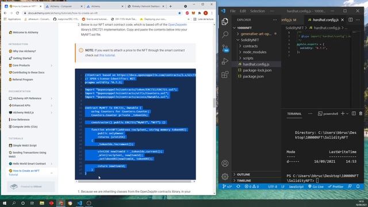Open the Chrome extensions puzzle icon
Image resolution: width=368 pixels, height=207 pixels.
(x=200, y=13)
